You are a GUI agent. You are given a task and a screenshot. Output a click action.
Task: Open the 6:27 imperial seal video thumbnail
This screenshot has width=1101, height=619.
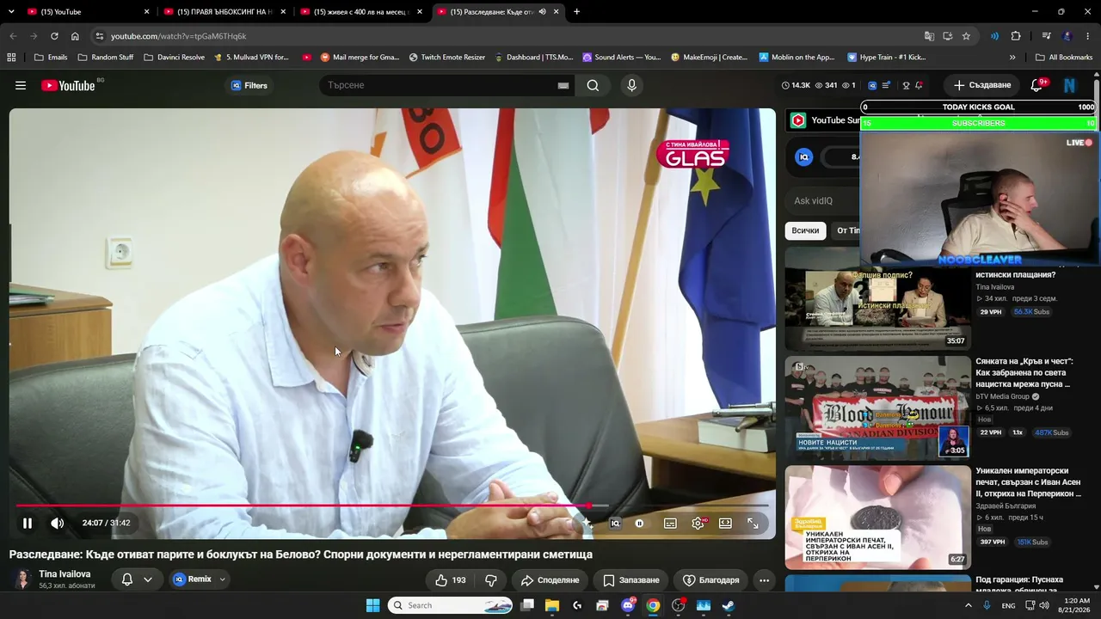pos(877,517)
